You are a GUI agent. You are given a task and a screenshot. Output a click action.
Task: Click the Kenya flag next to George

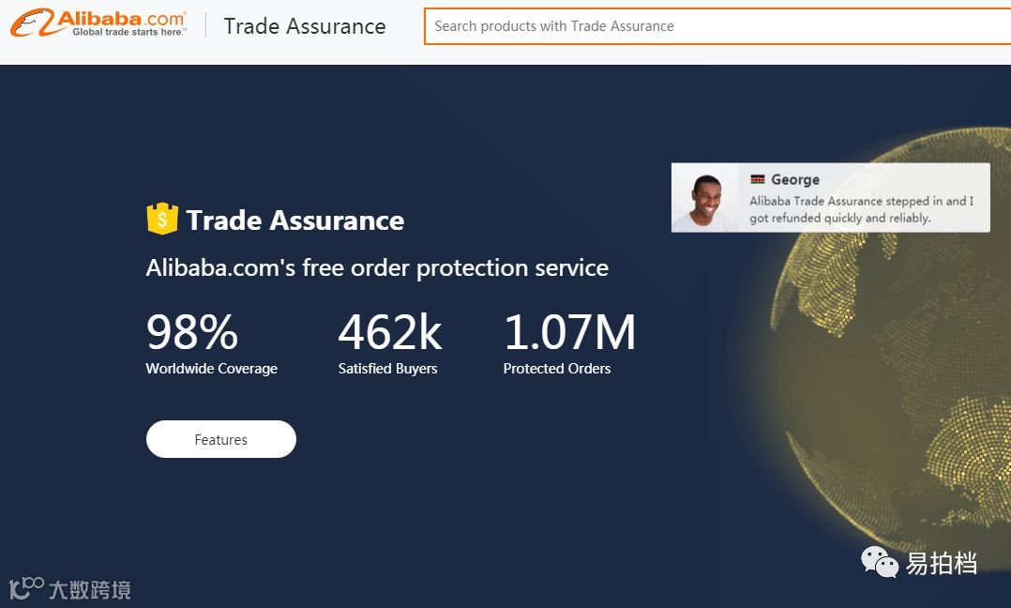[x=758, y=179]
